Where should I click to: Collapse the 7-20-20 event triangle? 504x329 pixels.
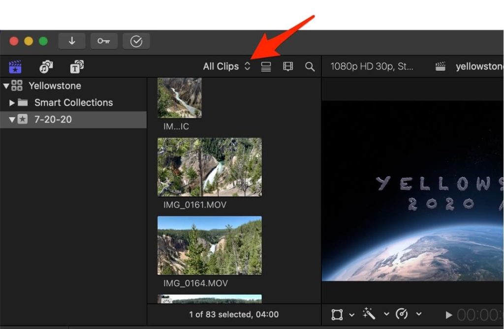(12, 120)
